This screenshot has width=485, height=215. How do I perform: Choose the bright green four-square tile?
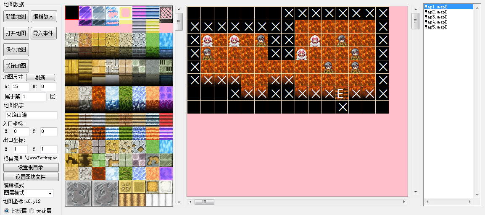pyautogui.click(x=99, y=160)
